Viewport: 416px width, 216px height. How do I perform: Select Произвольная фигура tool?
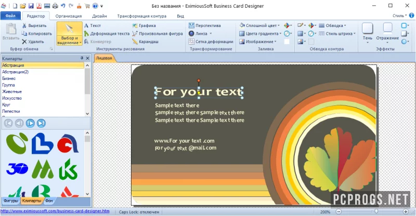(158, 34)
